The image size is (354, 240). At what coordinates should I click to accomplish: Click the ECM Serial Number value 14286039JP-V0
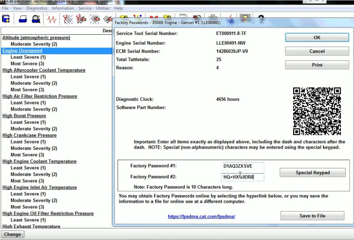coord(232,51)
